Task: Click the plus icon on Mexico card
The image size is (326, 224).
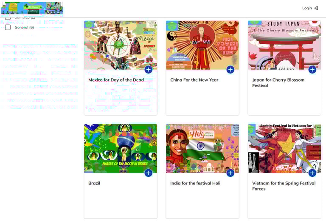Action: click(x=149, y=70)
